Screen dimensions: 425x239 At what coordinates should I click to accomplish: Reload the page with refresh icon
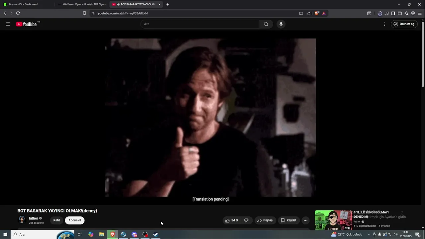tap(18, 13)
